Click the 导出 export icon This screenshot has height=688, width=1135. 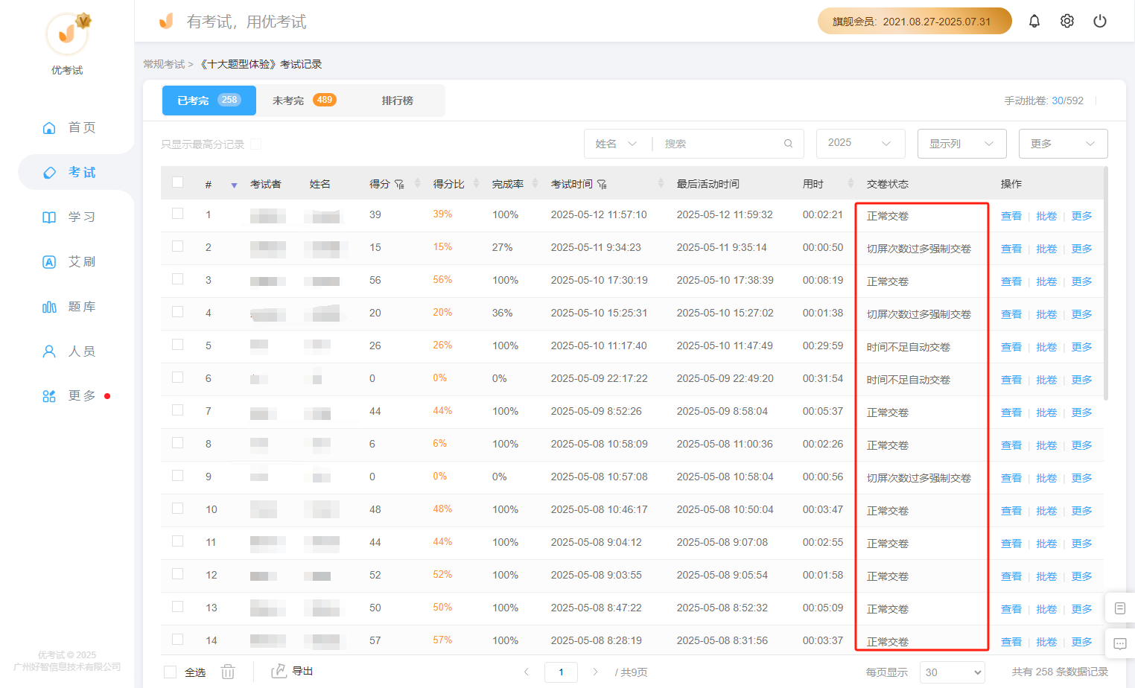[x=279, y=671]
